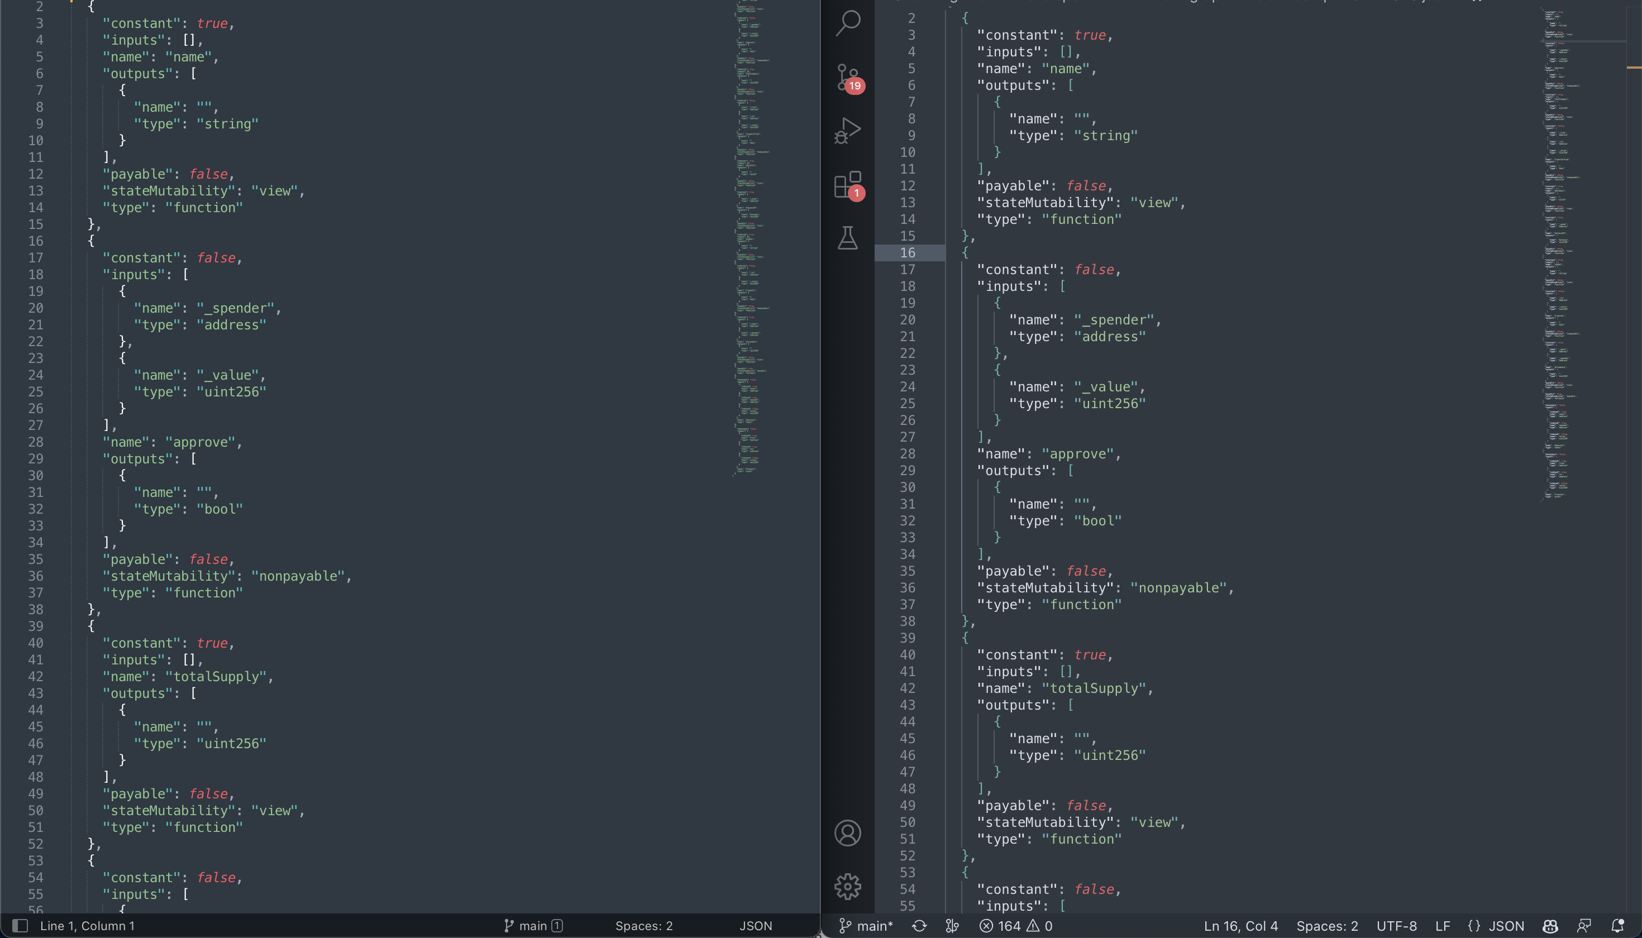The image size is (1642, 938).
Task: Change UTF-8 file encoding
Action: click(1396, 926)
